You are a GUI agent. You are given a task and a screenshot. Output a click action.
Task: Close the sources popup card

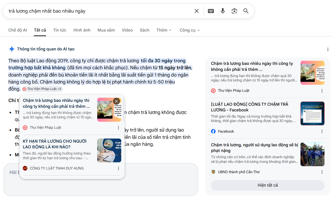coord(116,101)
